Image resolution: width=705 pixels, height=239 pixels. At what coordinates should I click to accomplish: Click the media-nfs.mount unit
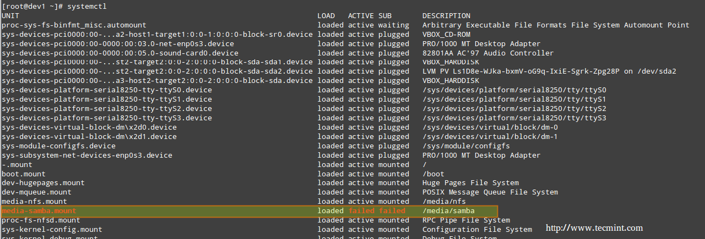[34, 202]
